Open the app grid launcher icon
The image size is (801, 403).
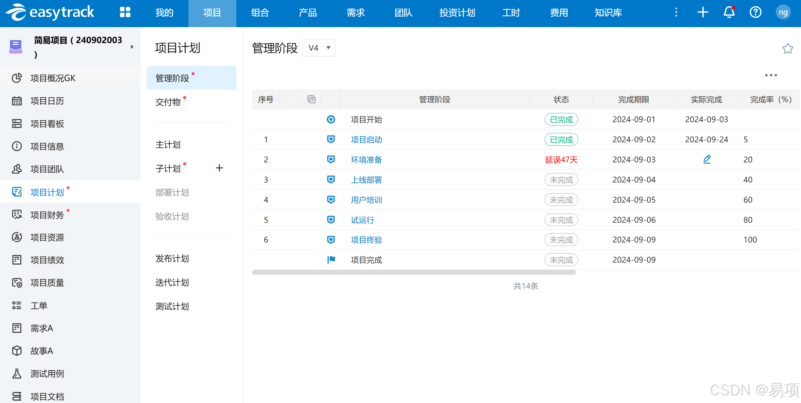pyautogui.click(x=125, y=12)
